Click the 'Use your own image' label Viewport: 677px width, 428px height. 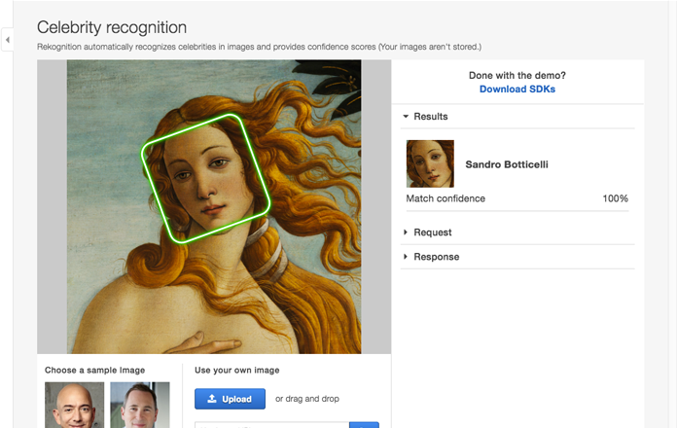point(237,371)
